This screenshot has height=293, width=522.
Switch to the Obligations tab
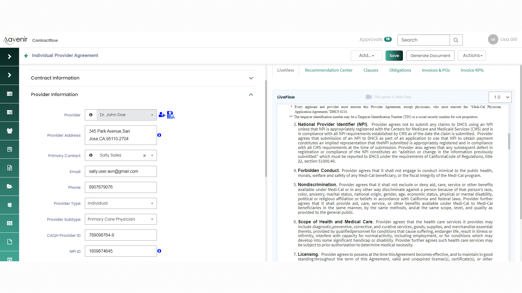coord(400,70)
